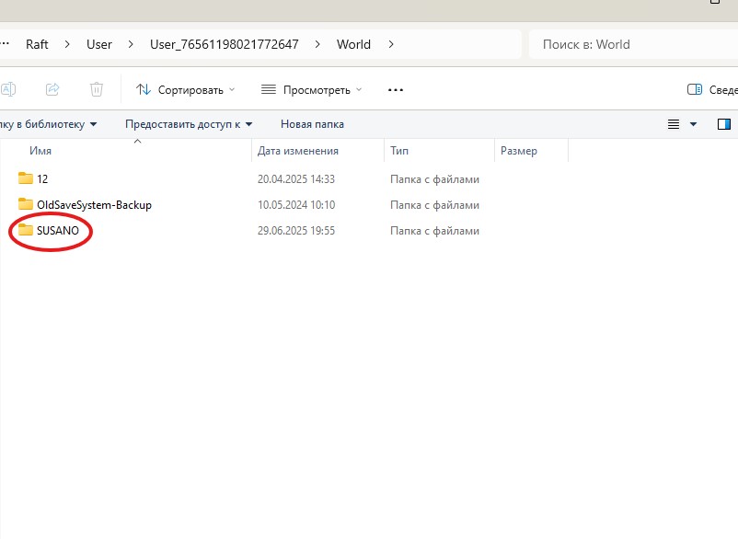Click in the Поиск в: World field
Image resolution: width=738 pixels, height=539 pixels.
point(633,44)
